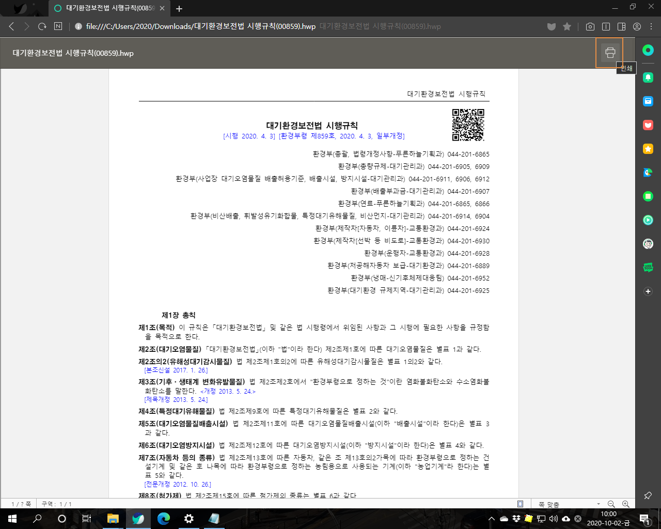Click the 제1장 총칙 chapter heading
This screenshot has width=661, height=529.
coord(179,315)
